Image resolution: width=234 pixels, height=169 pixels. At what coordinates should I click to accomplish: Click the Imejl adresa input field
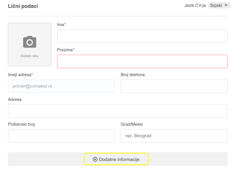pyautogui.click(x=61, y=86)
